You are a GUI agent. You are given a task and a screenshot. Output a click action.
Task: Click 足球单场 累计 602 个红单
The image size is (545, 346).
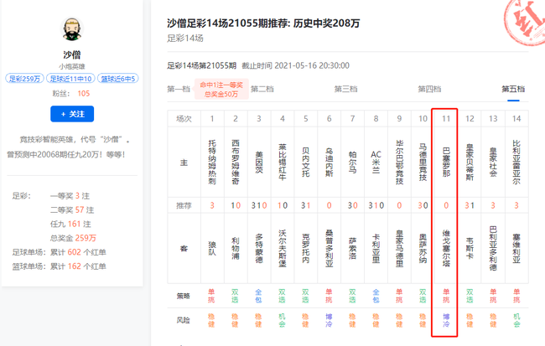(x=59, y=252)
